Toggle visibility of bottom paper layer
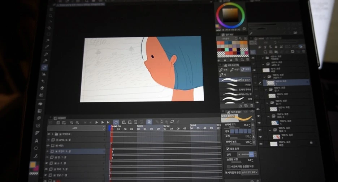The image size is (338, 182). point(261,144)
